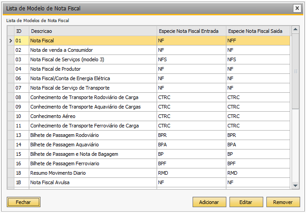The height and width of the screenshot is (213, 306).
Task: Click the Fechar button
Action: [23, 202]
